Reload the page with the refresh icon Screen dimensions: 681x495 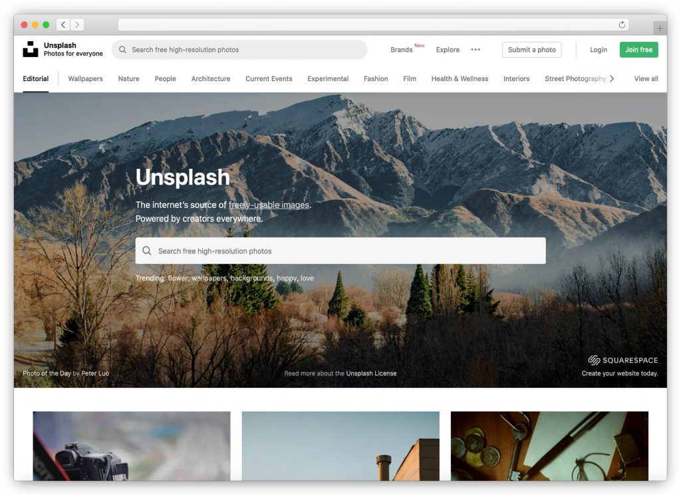[x=622, y=25]
